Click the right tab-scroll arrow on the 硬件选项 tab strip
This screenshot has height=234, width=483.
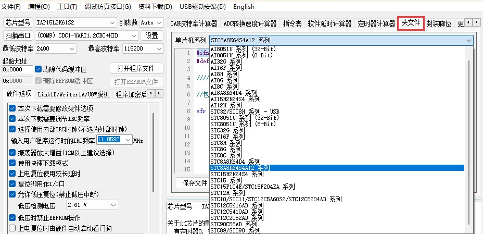tap(159, 93)
